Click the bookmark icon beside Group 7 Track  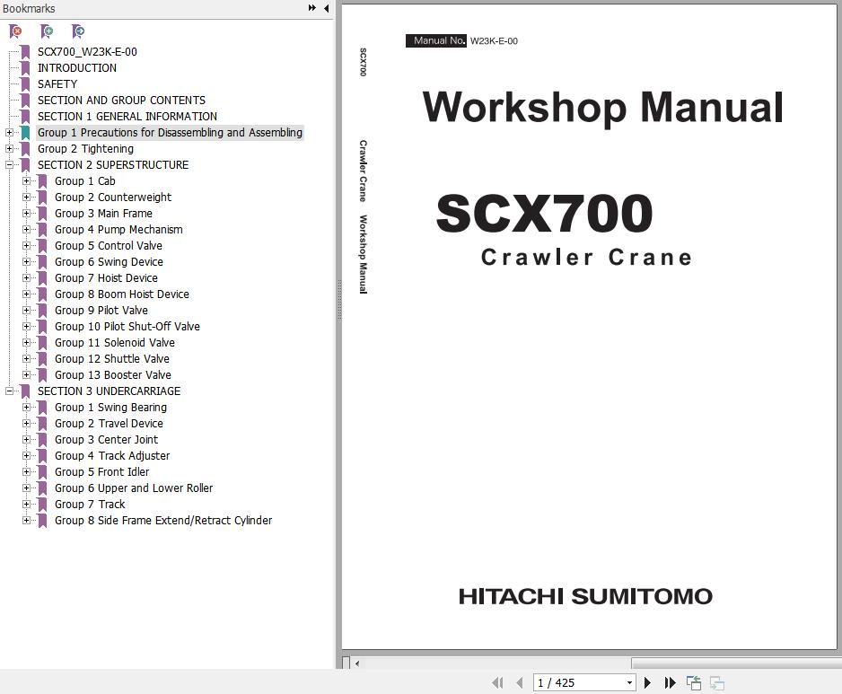[x=42, y=505]
